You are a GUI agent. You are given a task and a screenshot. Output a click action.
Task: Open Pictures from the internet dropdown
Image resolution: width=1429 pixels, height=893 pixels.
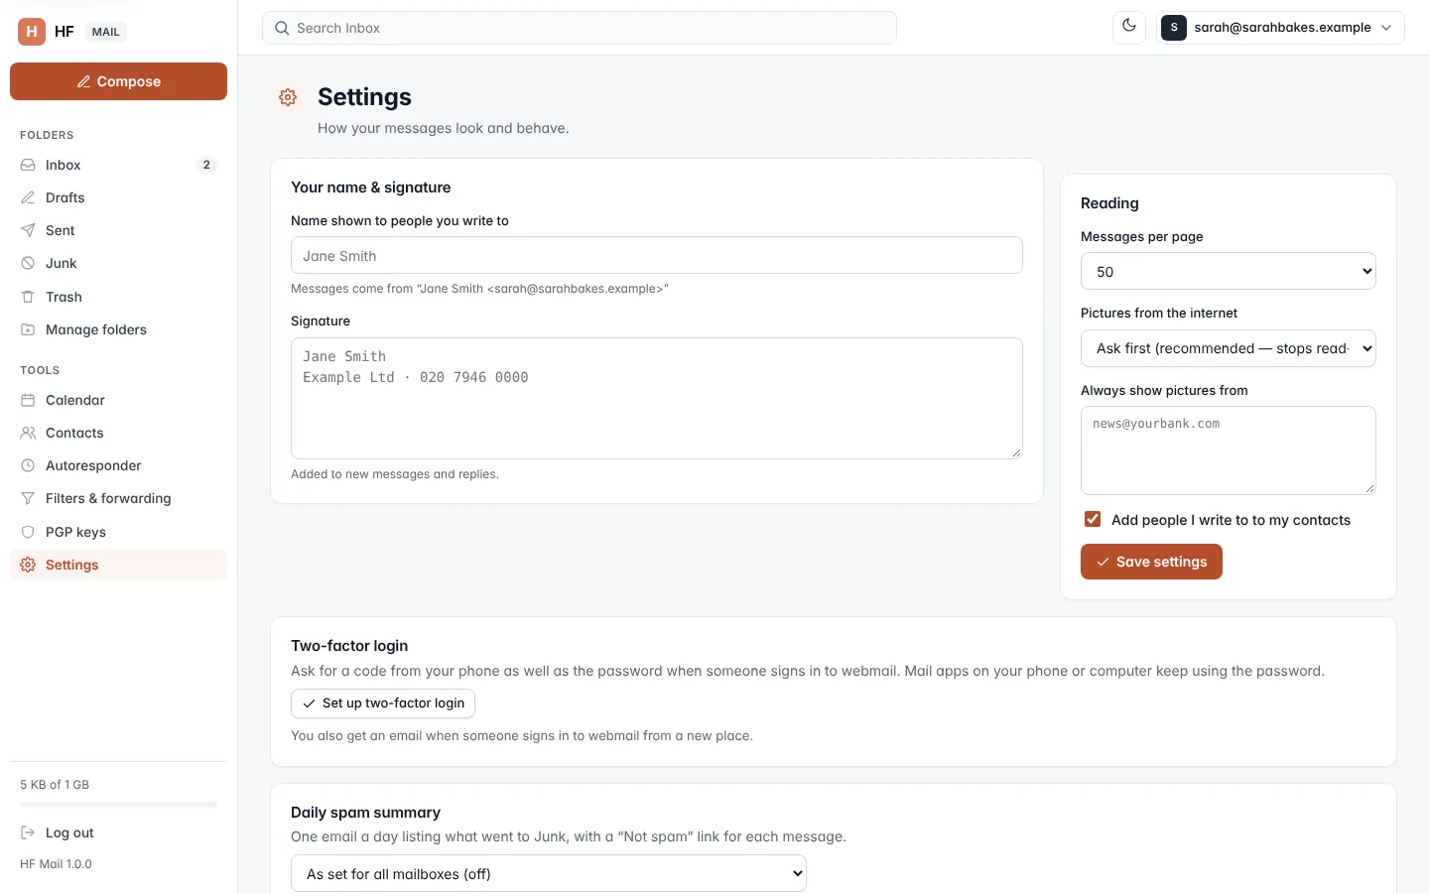coord(1229,348)
